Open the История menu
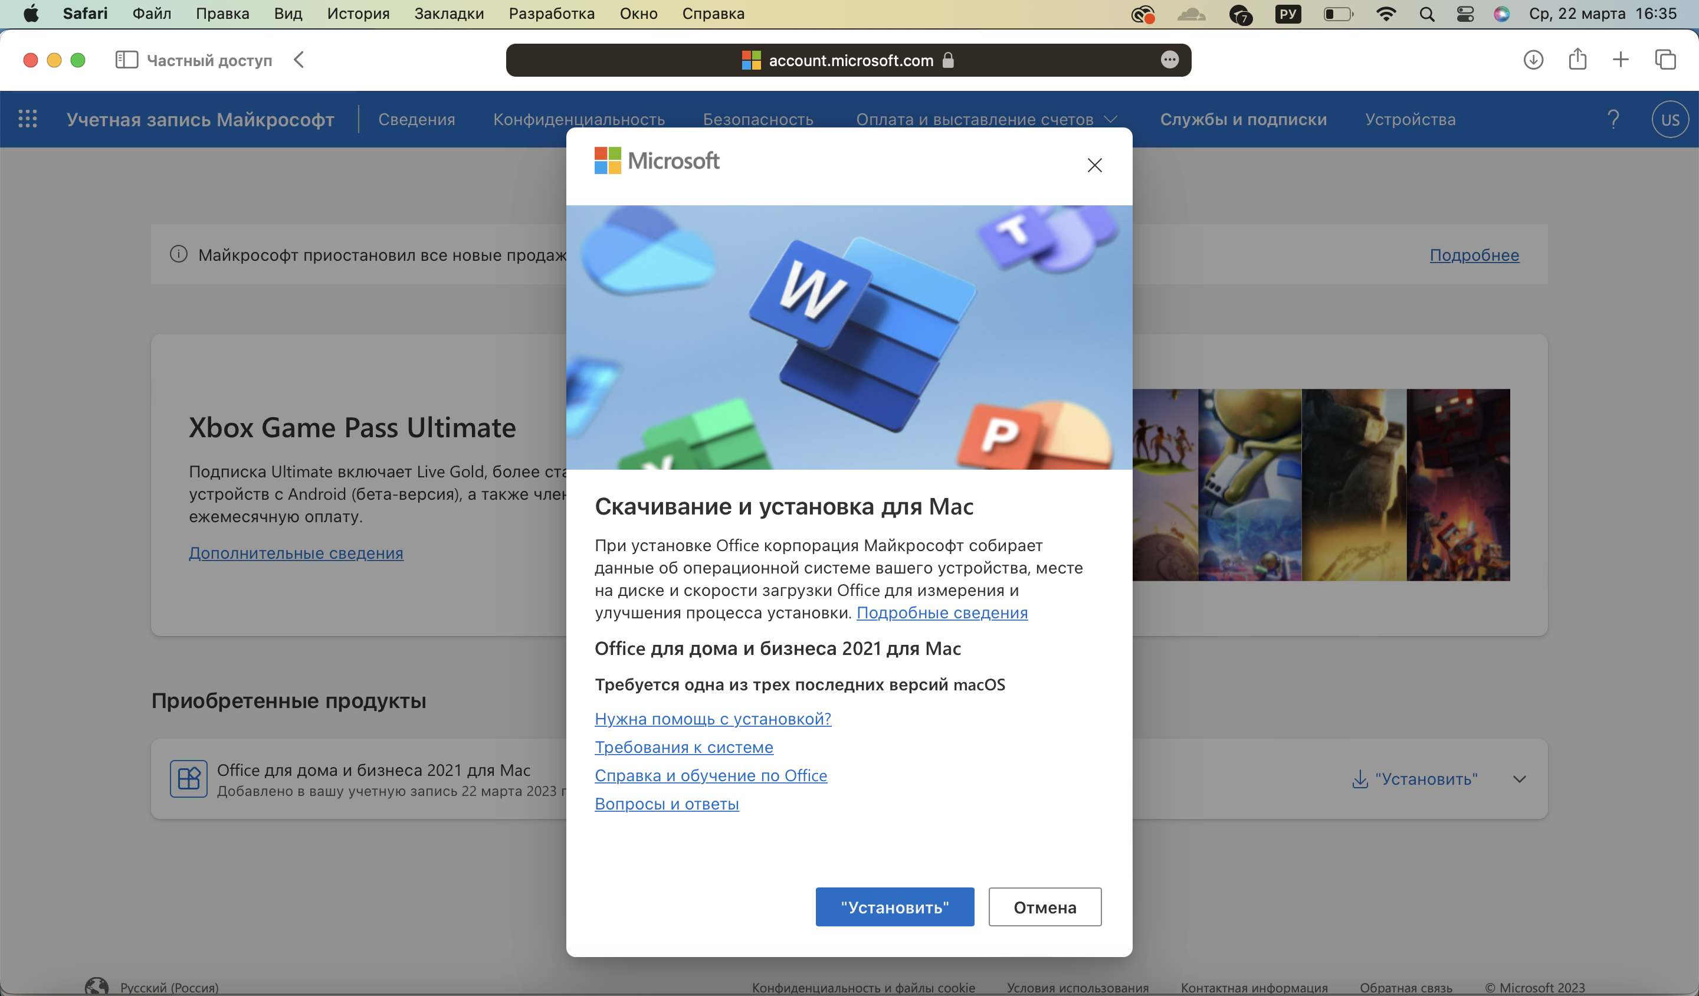Image resolution: width=1699 pixels, height=996 pixels. (x=358, y=14)
